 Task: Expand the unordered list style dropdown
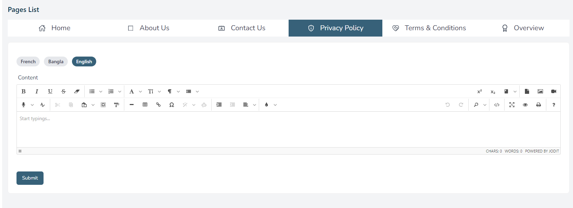[x=101, y=91]
